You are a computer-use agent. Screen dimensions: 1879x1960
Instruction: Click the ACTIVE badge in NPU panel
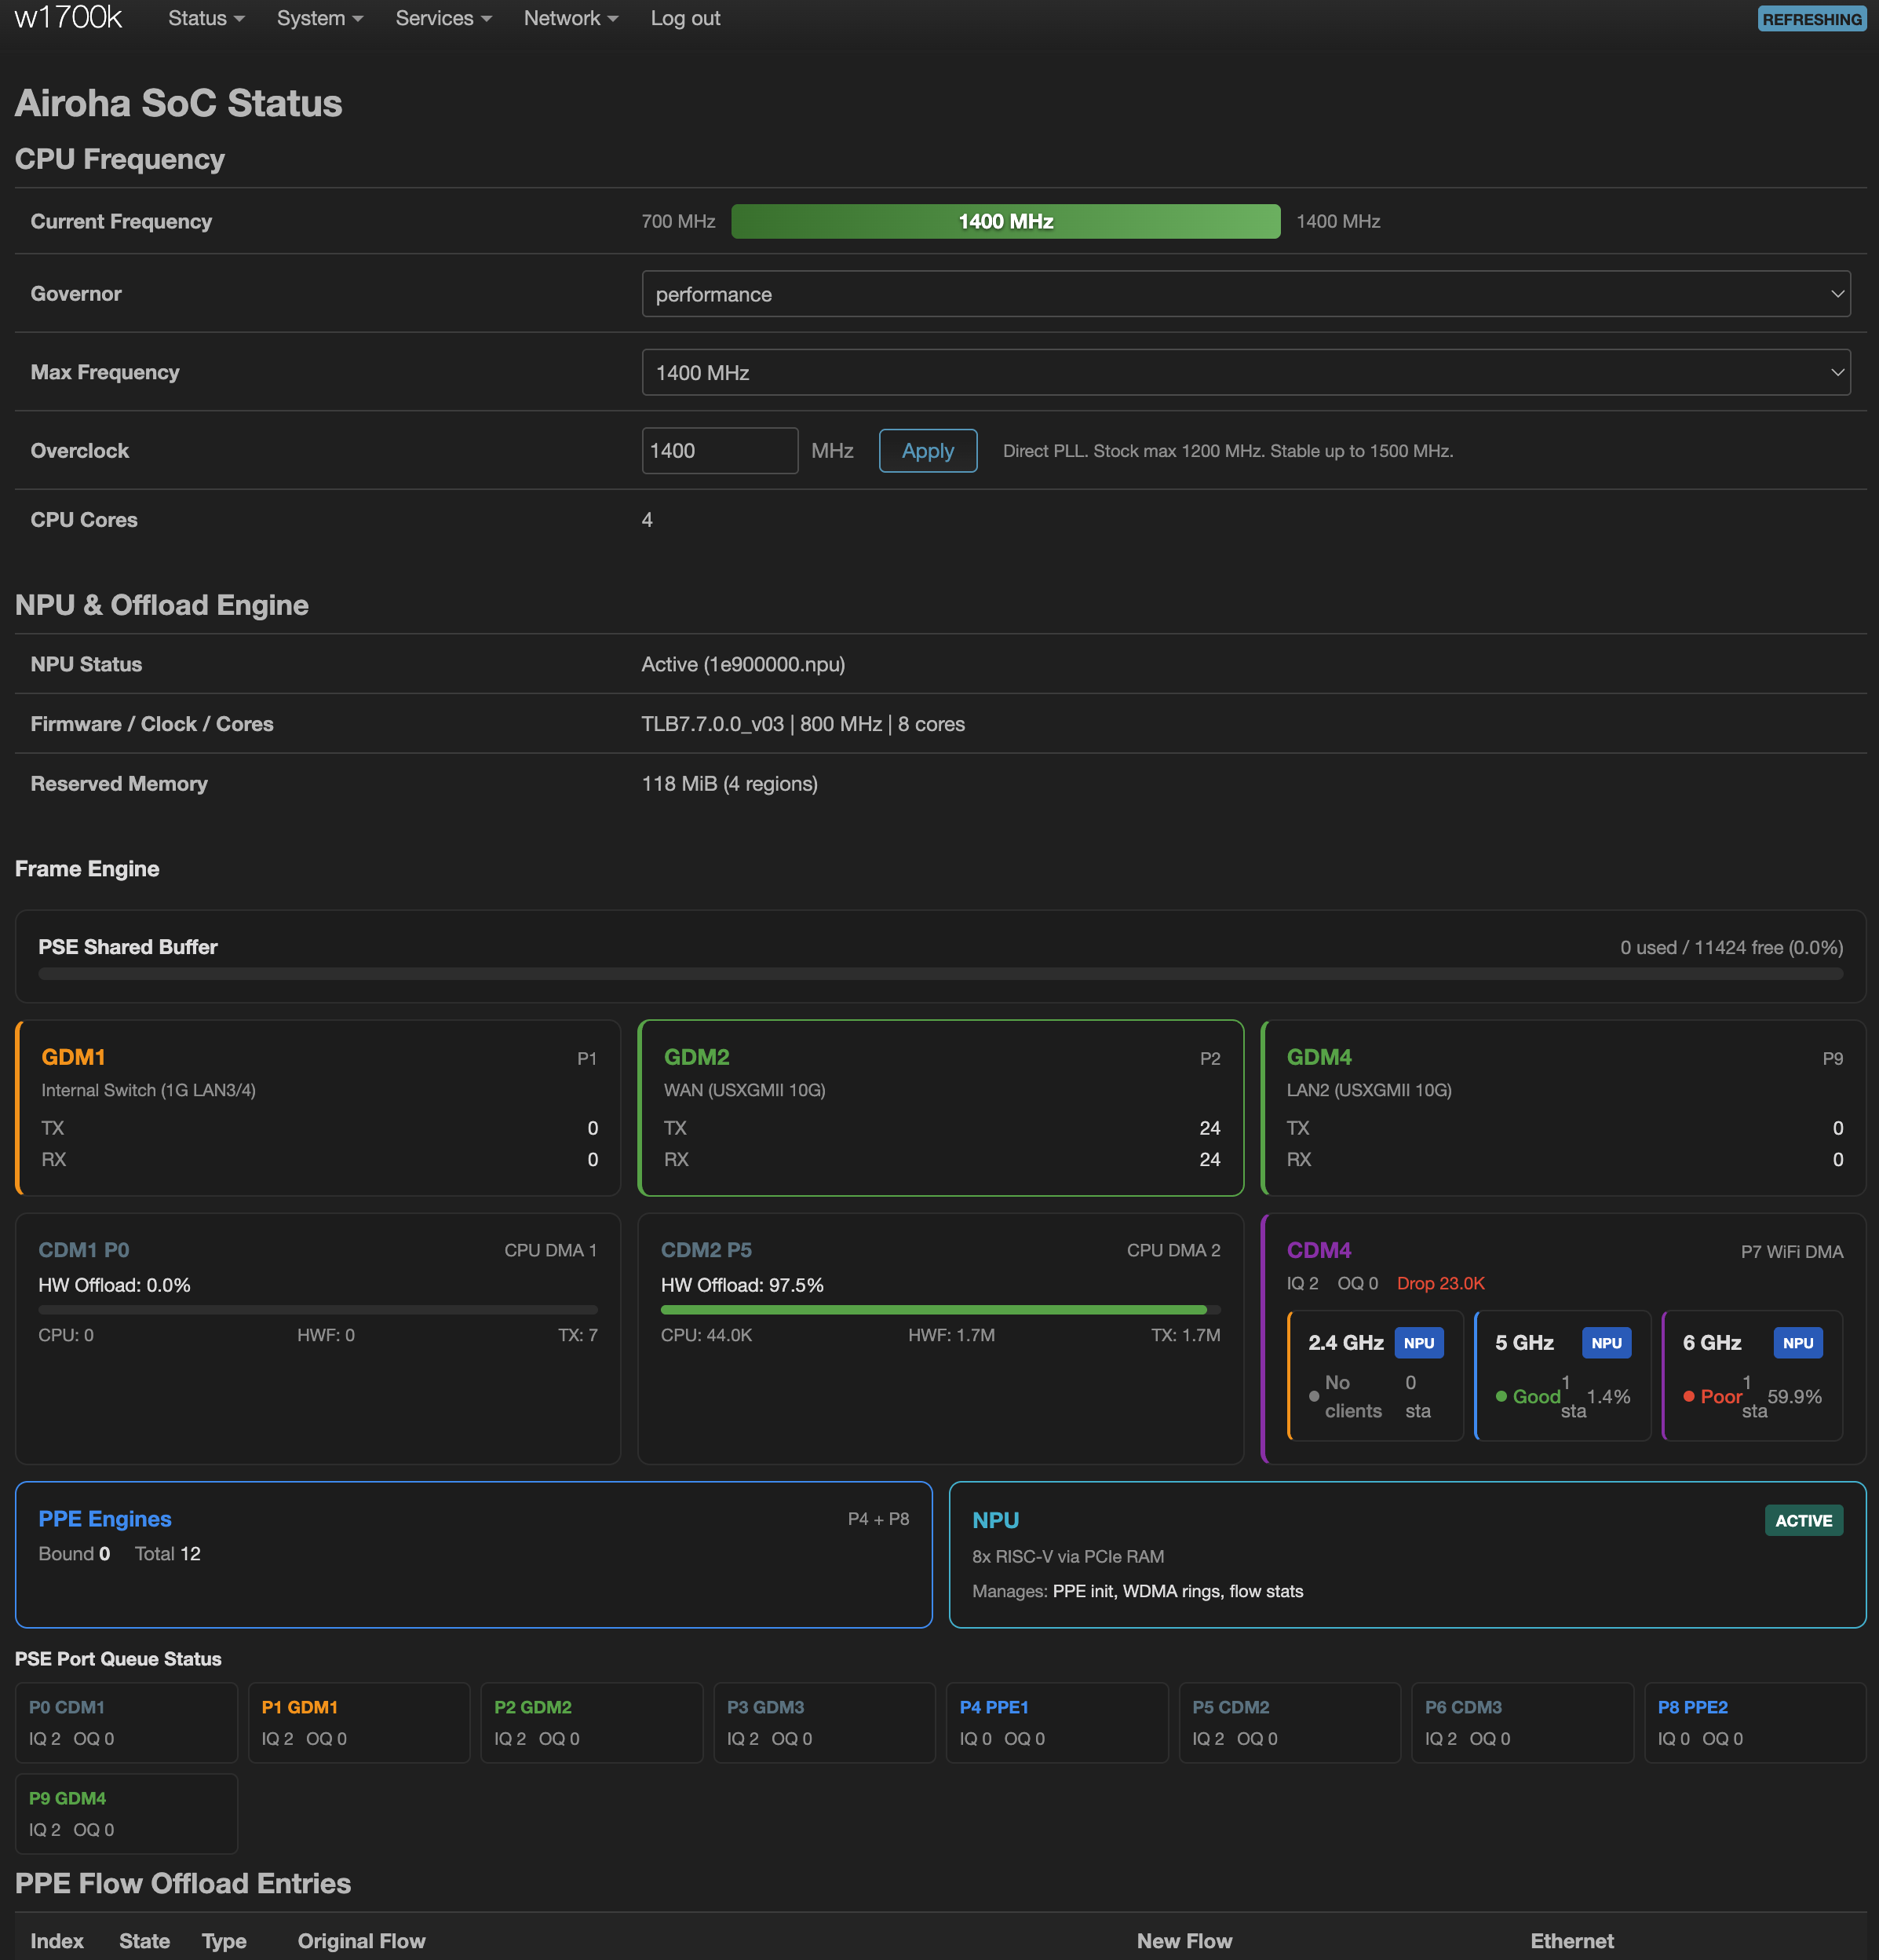1802,1520
